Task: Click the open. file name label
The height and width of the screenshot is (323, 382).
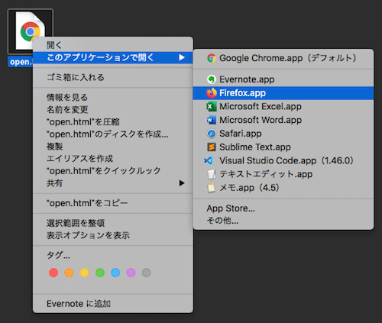Action: pos(21,62)
